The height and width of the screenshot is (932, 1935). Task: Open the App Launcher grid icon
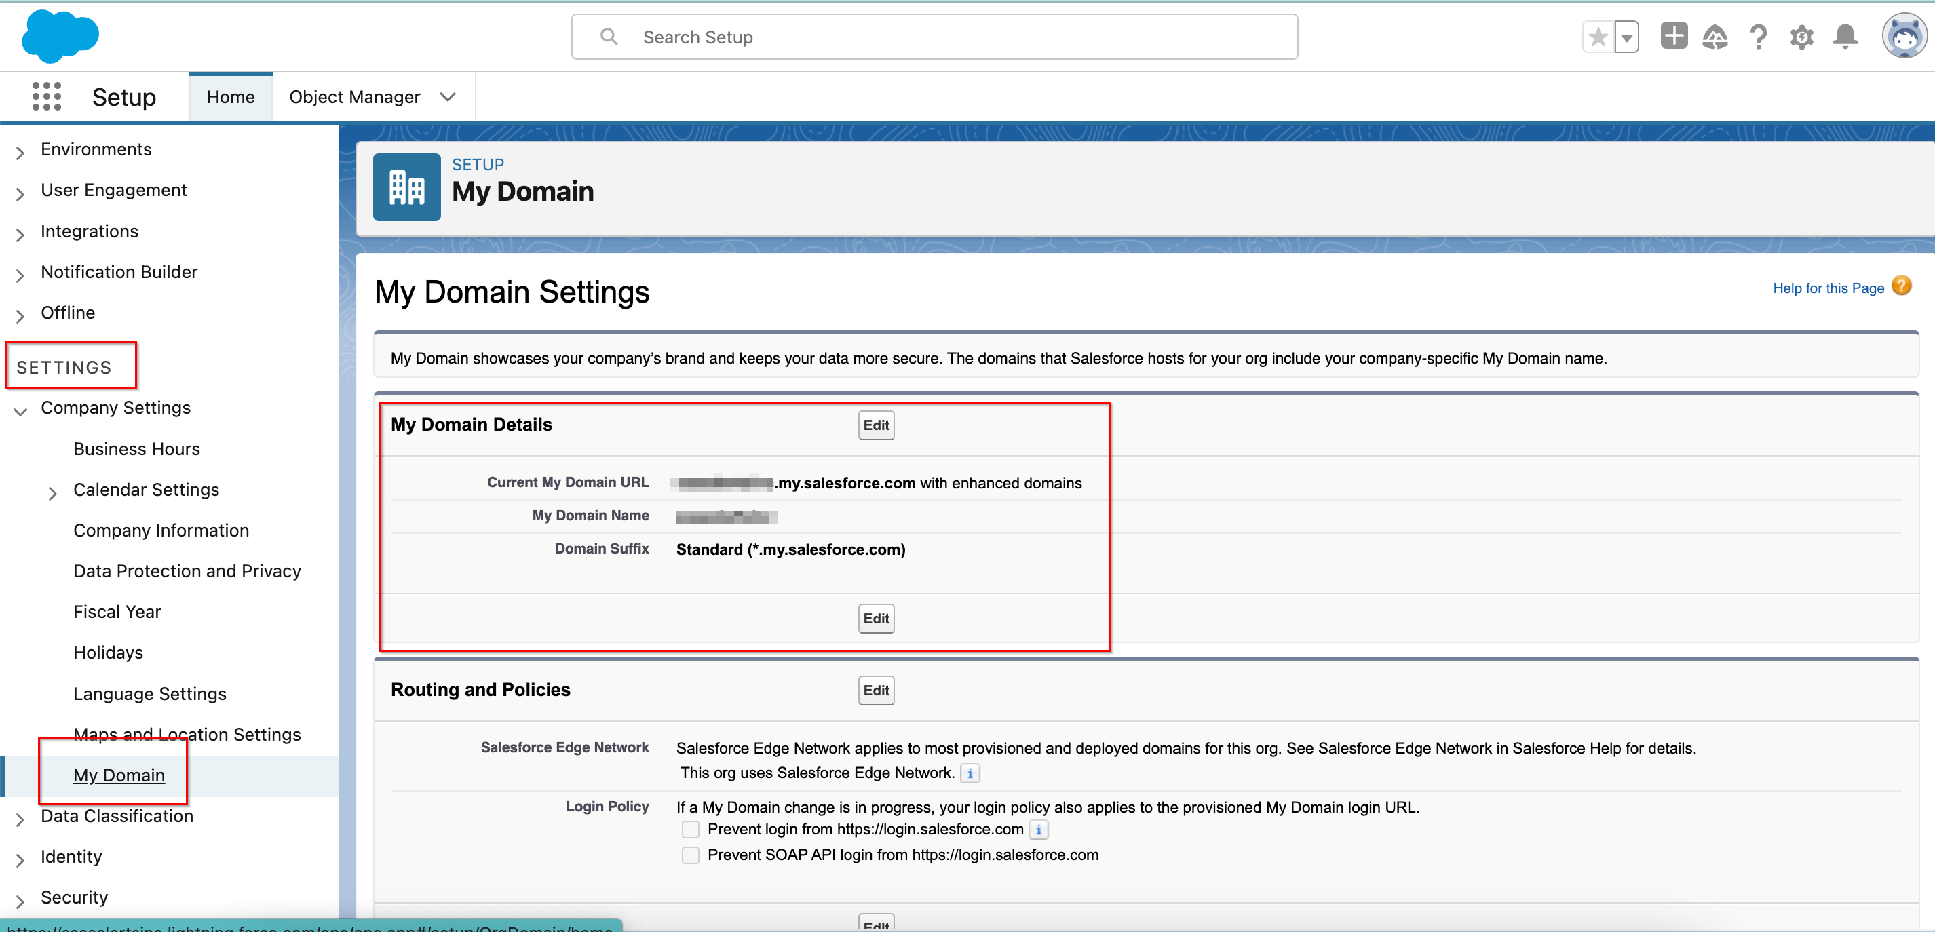tap(47, 97)
